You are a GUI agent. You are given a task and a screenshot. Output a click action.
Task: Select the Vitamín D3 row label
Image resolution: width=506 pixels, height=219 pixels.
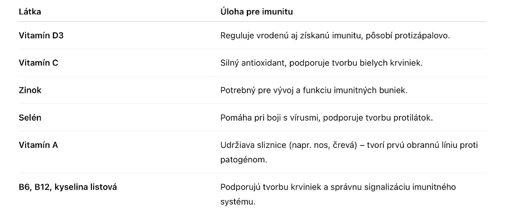point(41,36)
